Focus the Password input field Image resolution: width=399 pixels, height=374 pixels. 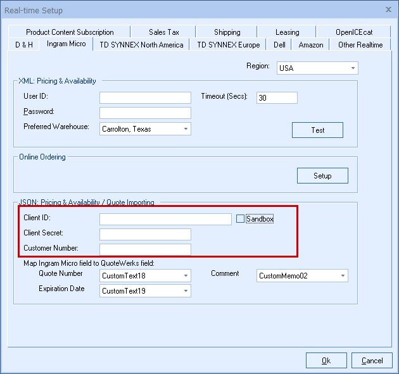point(145,113)
